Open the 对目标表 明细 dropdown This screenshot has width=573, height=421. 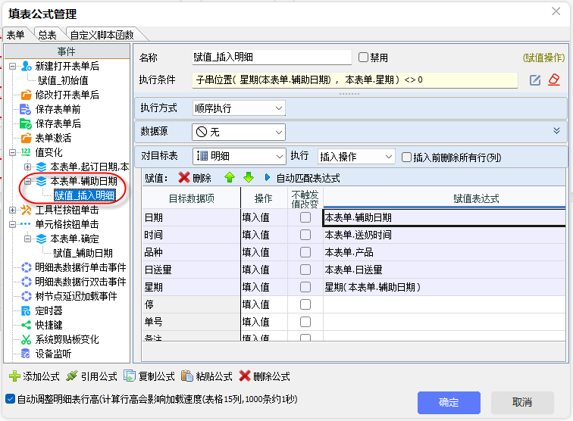pyautogui.click(x=239, y=157)
